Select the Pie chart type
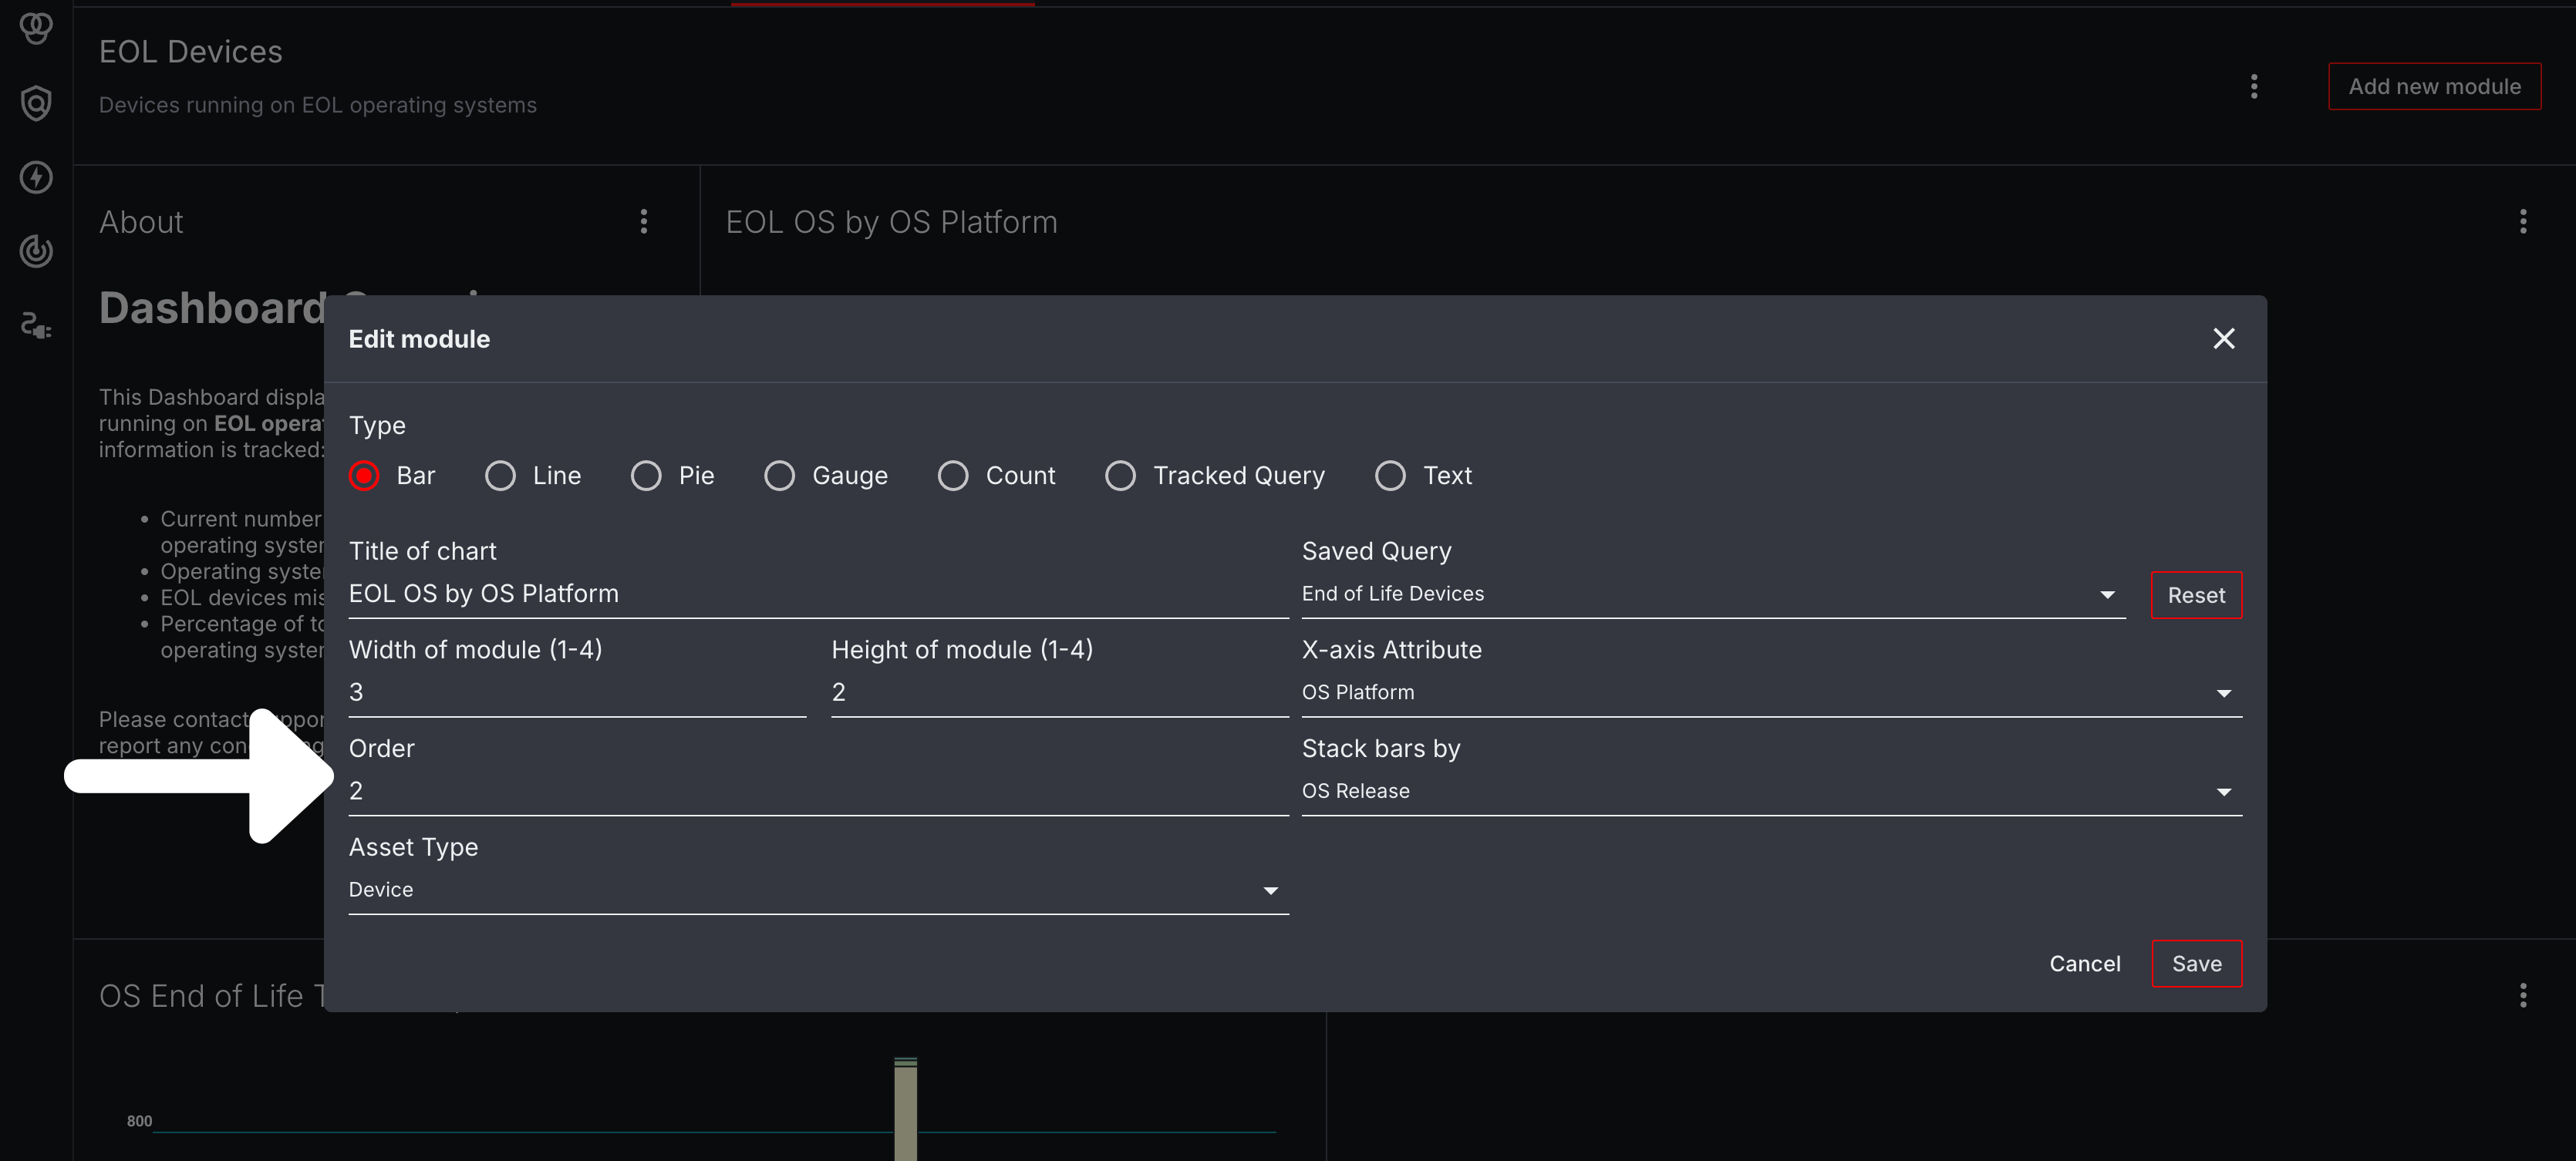The width and height of the screenshot is (2576, 1161). [x=646, y=476]
